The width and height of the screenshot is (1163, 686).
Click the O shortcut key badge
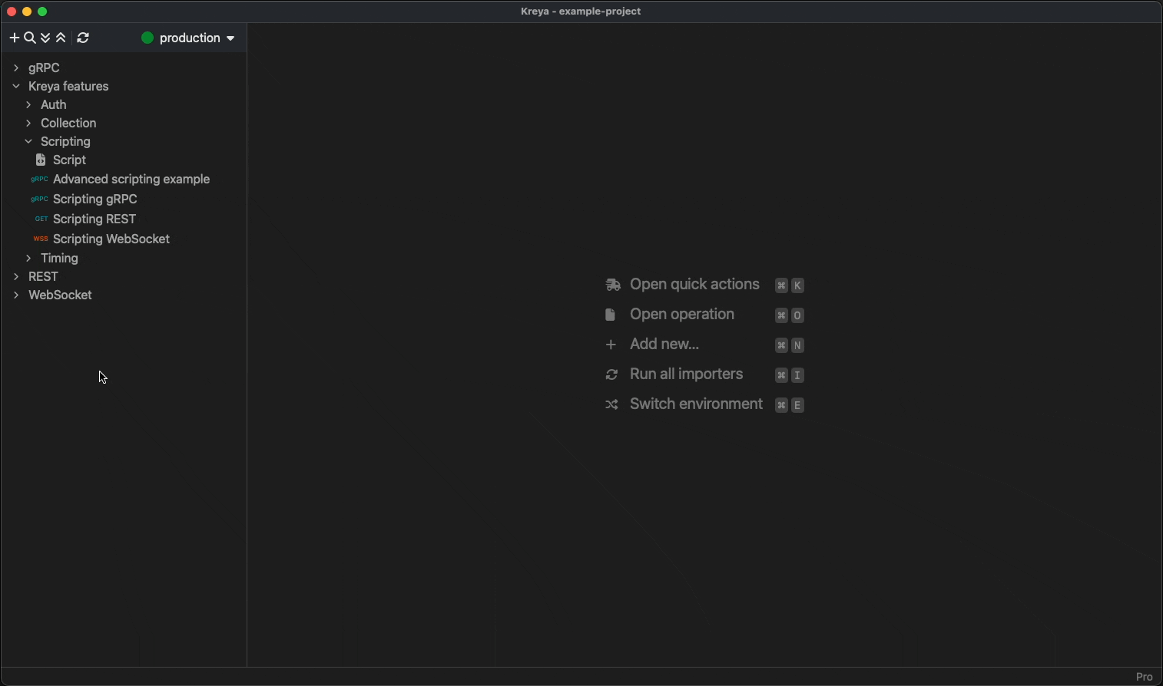click(x=798, y=315)
